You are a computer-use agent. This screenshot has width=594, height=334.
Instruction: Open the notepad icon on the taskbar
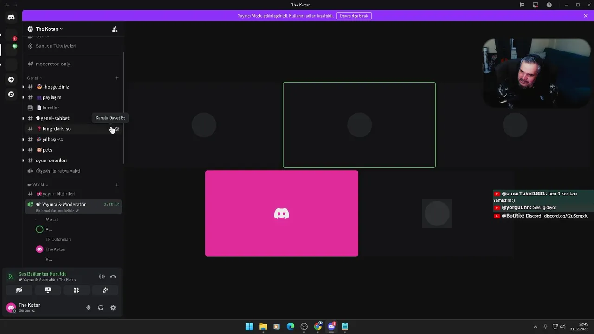[x=345, y=327]
